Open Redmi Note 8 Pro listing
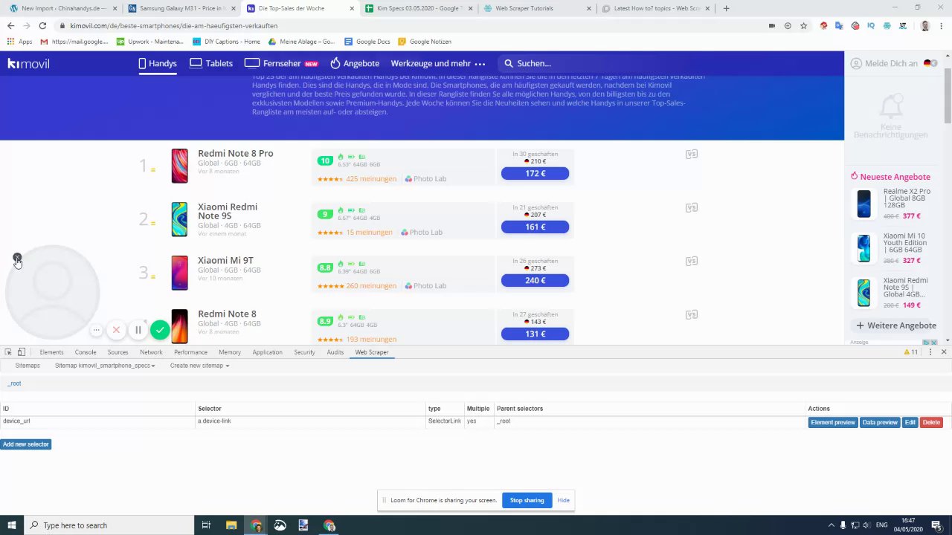 235,153
